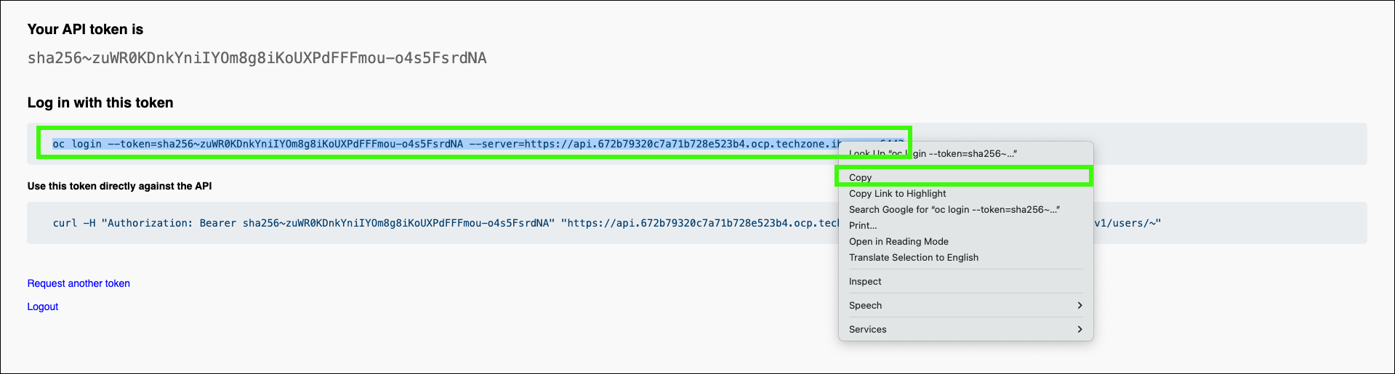Viewport: 1395px width, 374px height.
Task: Select Search Google for oc login option
Action: point(954,209)
